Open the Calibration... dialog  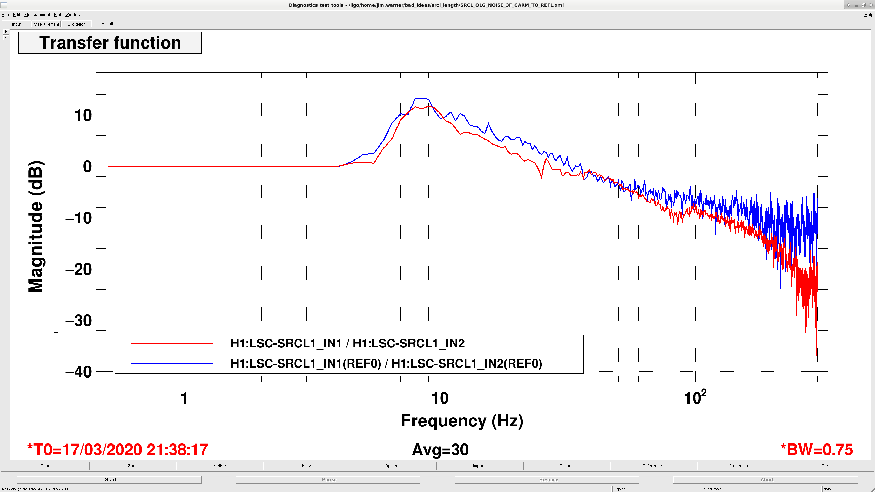click(x=740, y=466)
